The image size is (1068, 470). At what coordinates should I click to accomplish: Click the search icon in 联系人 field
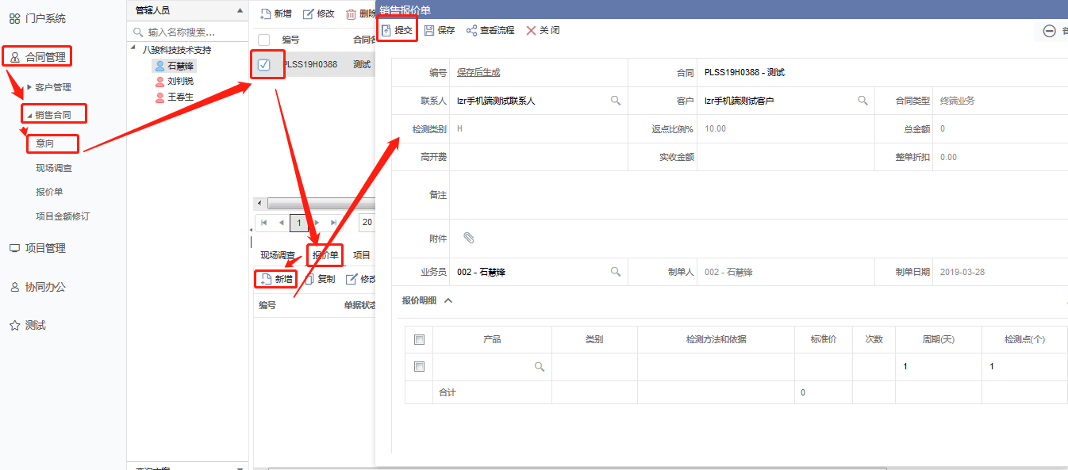coord(615,101)
